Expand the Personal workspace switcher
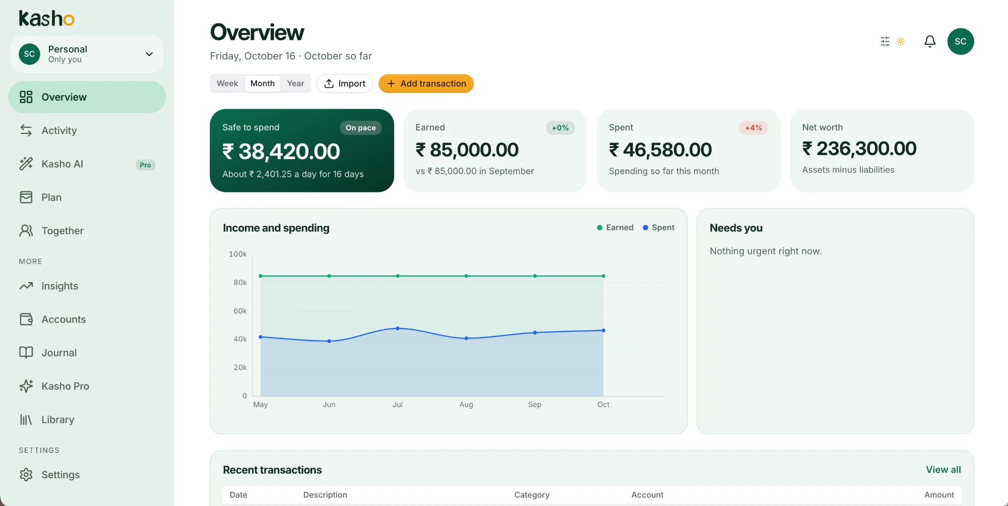This screenshot has width=1008, height=506. pos(87,54)
